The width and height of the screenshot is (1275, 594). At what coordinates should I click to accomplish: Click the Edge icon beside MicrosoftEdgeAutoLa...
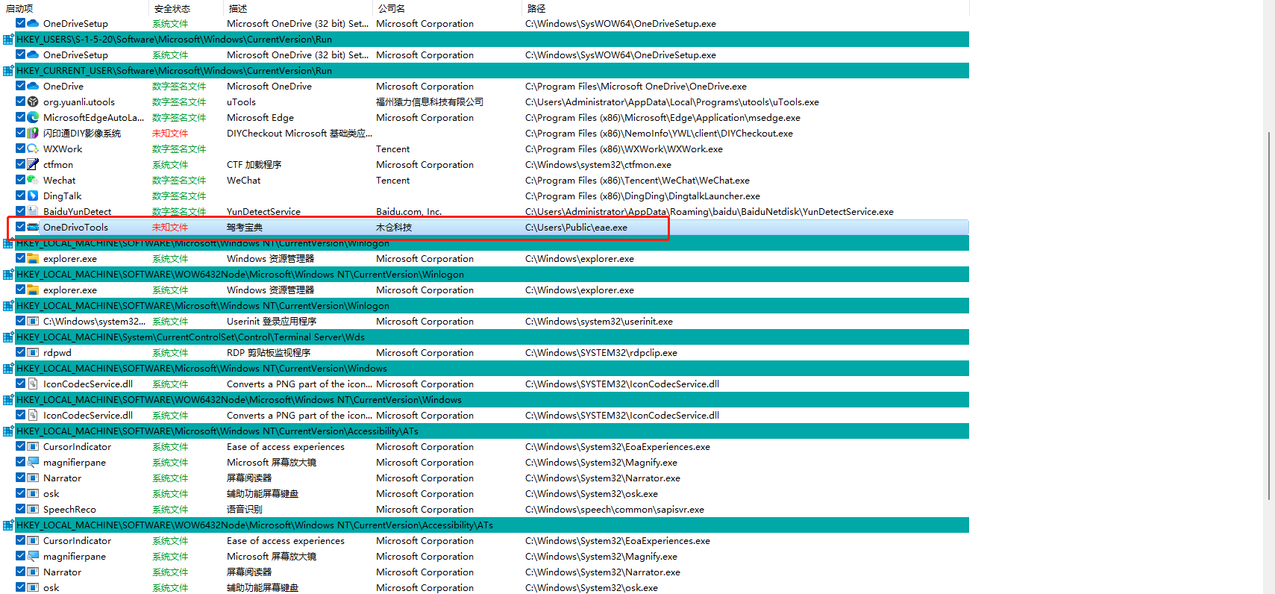[33, 117]
